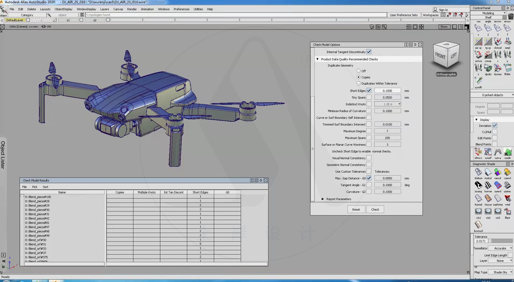
Task: Click the Check button in Check Model Options
Action: pos(375,209)
